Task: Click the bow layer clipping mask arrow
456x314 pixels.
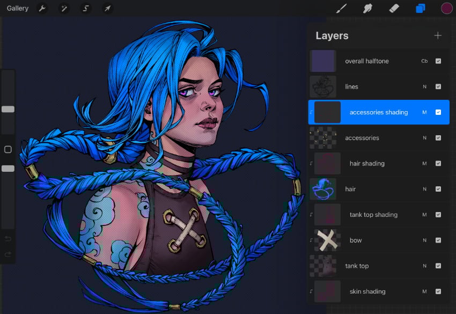Action: coord(311,240)
